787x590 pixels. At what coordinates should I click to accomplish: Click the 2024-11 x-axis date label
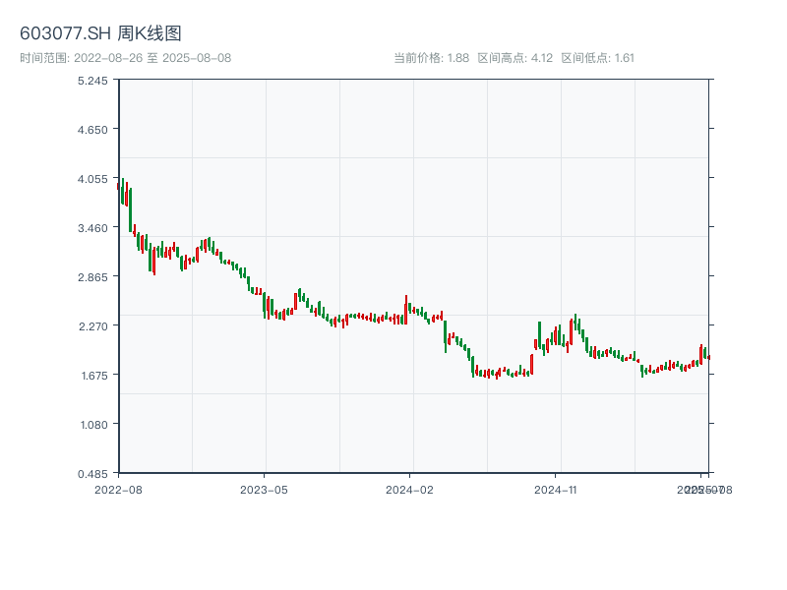556,489
